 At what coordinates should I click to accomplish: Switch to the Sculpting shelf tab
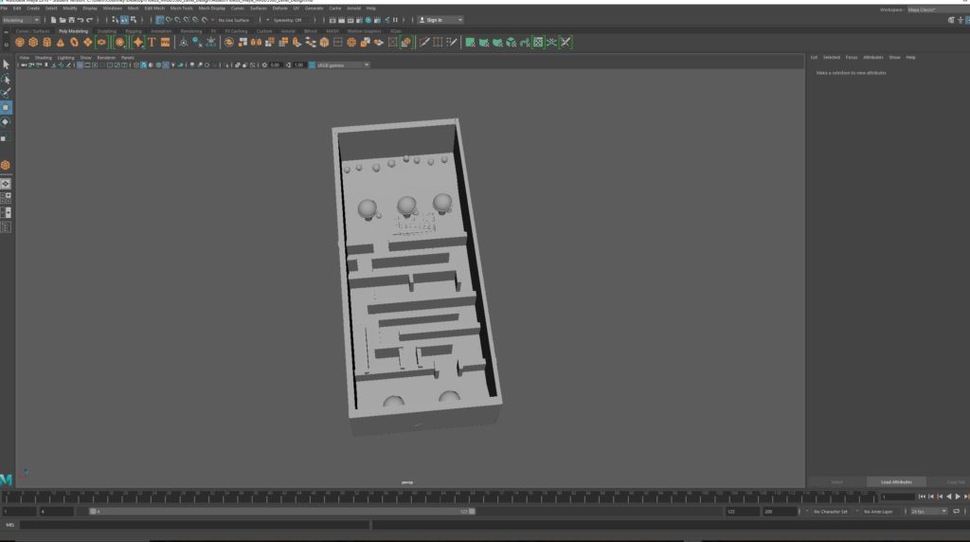(x=106, y=30)
